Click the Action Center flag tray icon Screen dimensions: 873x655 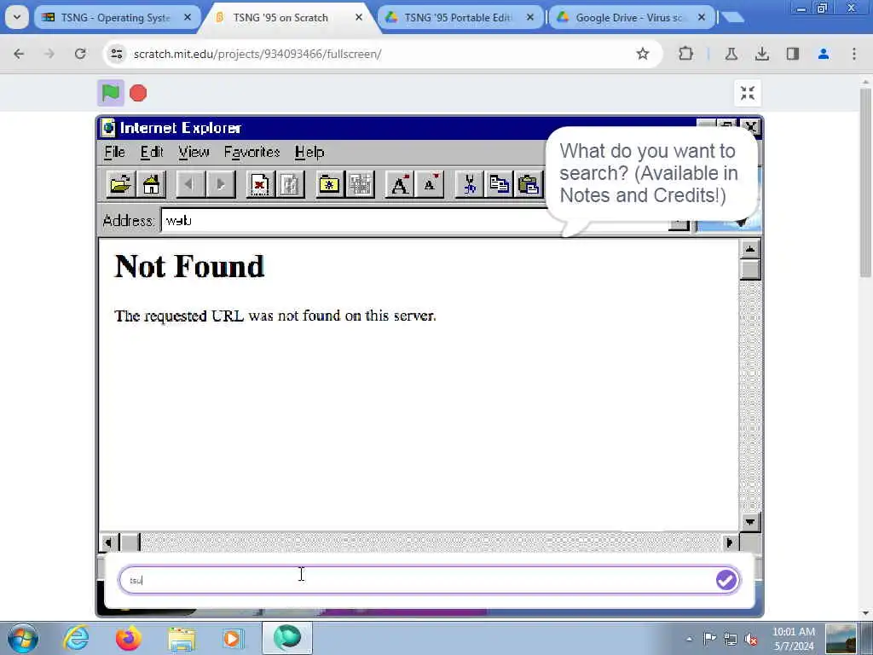(x=710, y=639)
